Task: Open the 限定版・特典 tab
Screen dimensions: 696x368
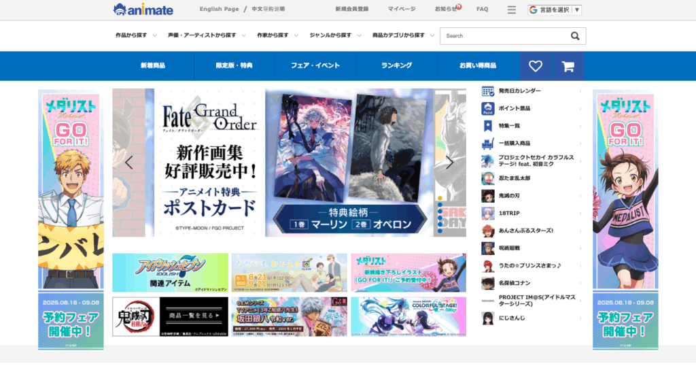Action: 234,66
